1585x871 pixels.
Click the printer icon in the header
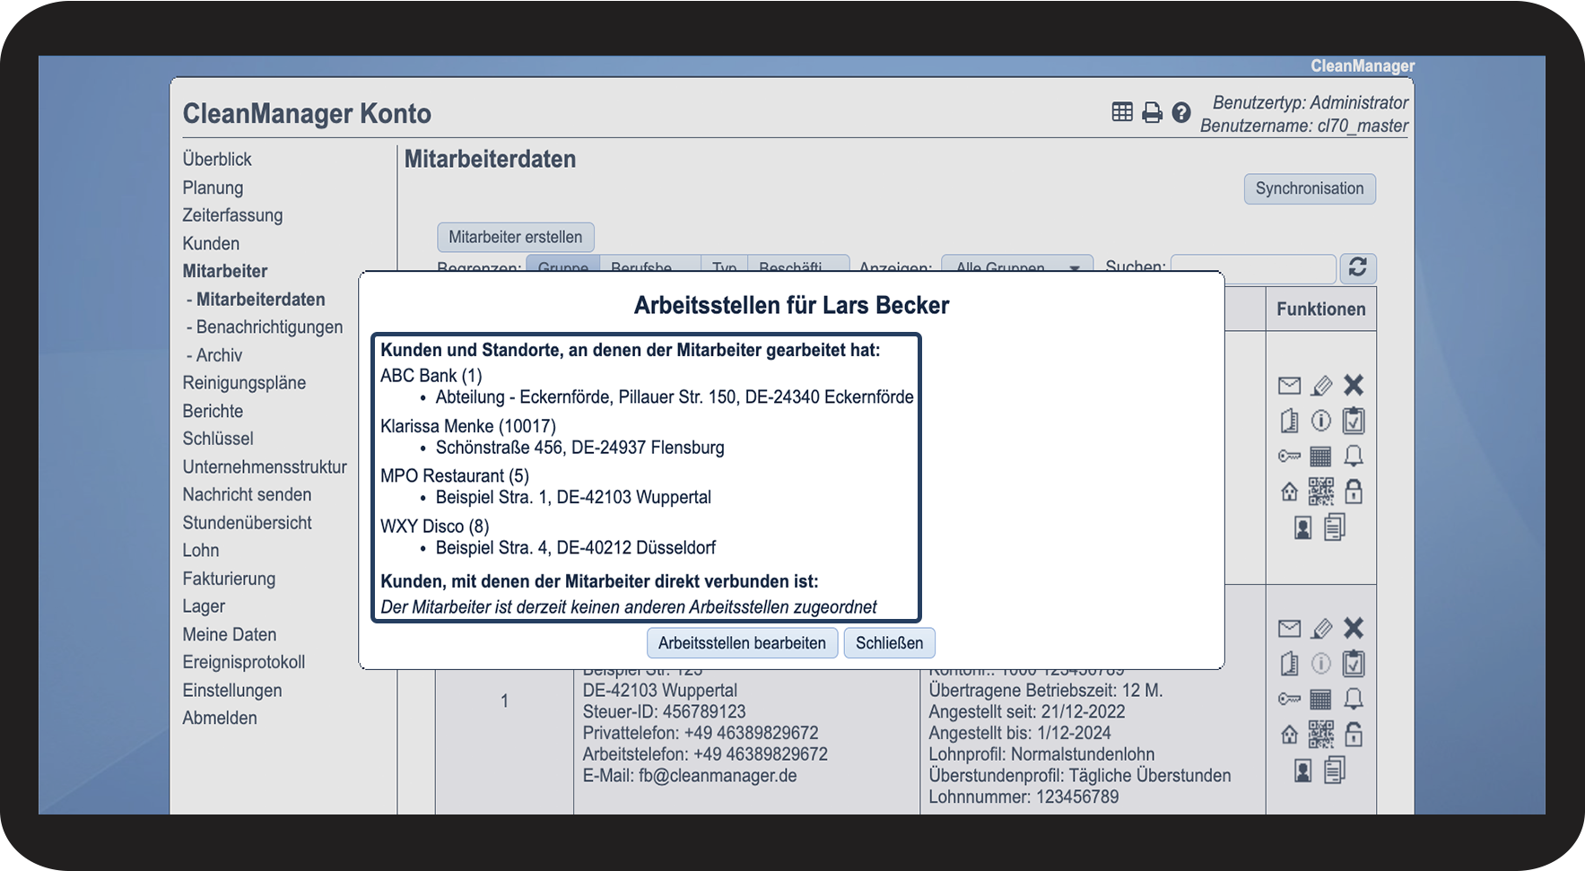1152,113
